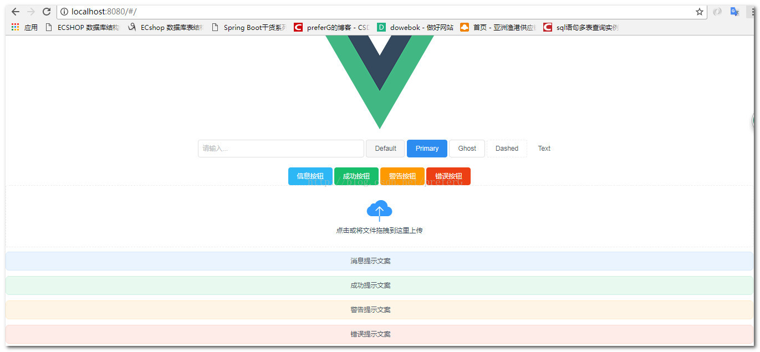Open the Google Translate extension icon
This screenshot has width=760, height=352.
(x=735, y=12)
